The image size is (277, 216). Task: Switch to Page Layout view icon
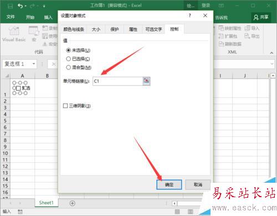tap(190, 212)
